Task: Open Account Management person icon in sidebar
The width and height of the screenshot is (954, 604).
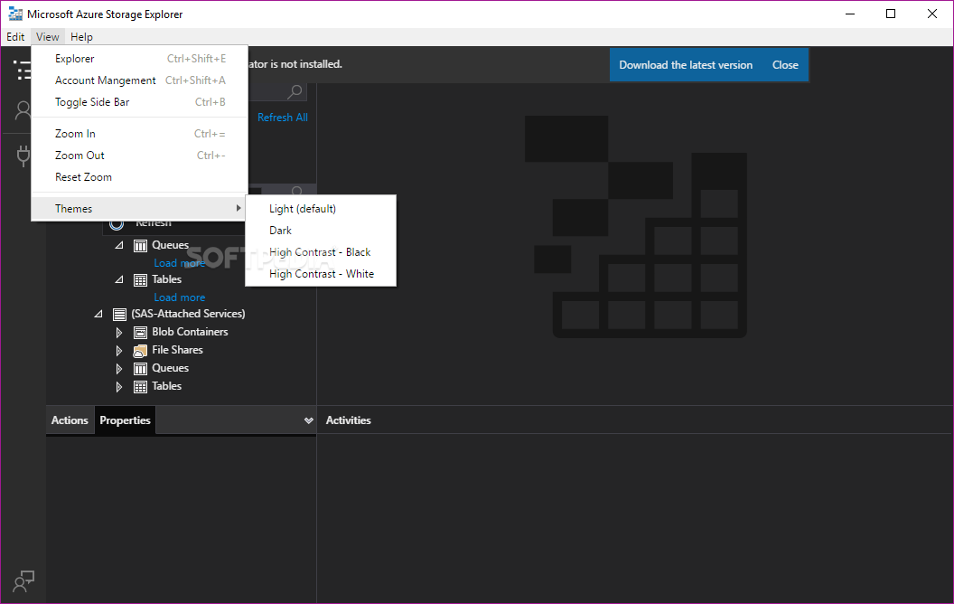Action: tap(23, 111)
